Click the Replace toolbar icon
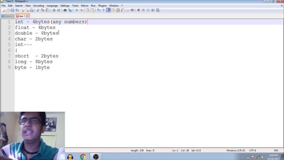This screenshot has height=160, width=284. [x=70, y=10]
